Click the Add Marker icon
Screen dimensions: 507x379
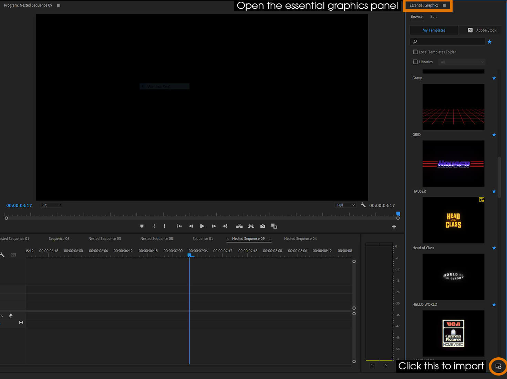pyautogui.click(x=142, y=226)
